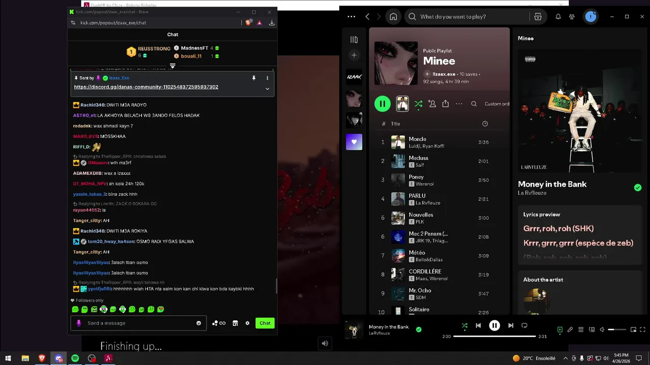Select the track Poney by Werenoi

[x=440, y=180]
